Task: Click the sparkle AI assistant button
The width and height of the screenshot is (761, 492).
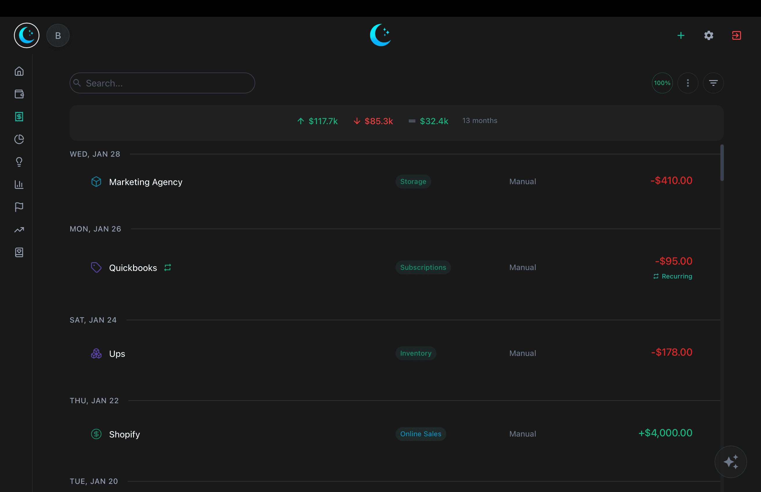Action: [730, 462]
